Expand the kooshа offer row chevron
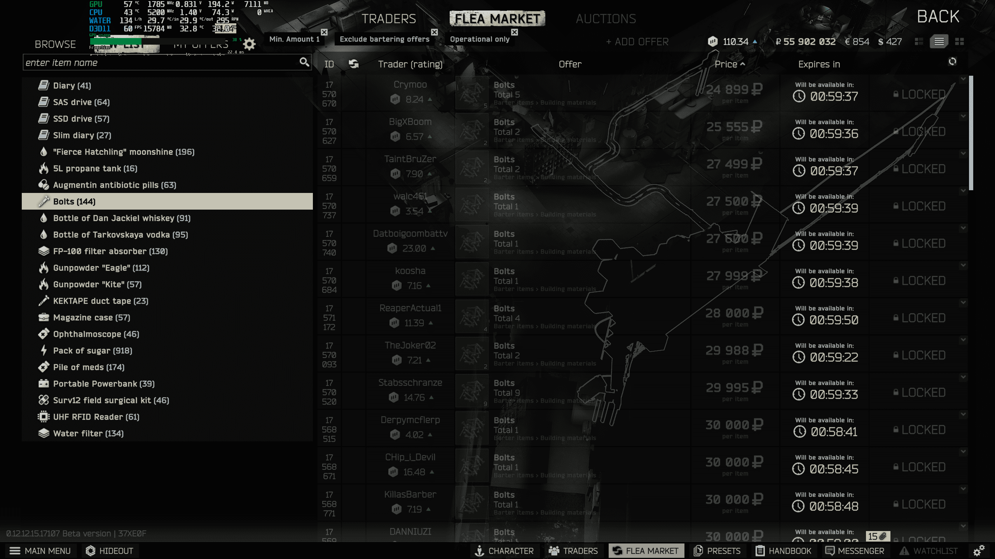The height and width of the screenshot is (559, 995). pyautogui.click(x=963, y=266)
